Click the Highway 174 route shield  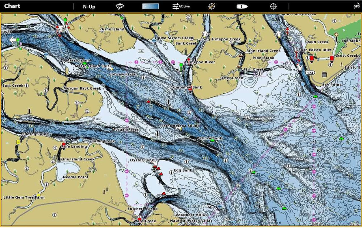[x=310, y=73]
